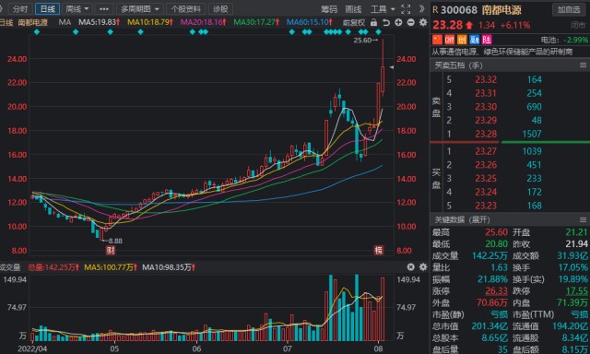Click the 8.88 low price annotation
This screenshot has height=354, width=590.
(114, 241)
